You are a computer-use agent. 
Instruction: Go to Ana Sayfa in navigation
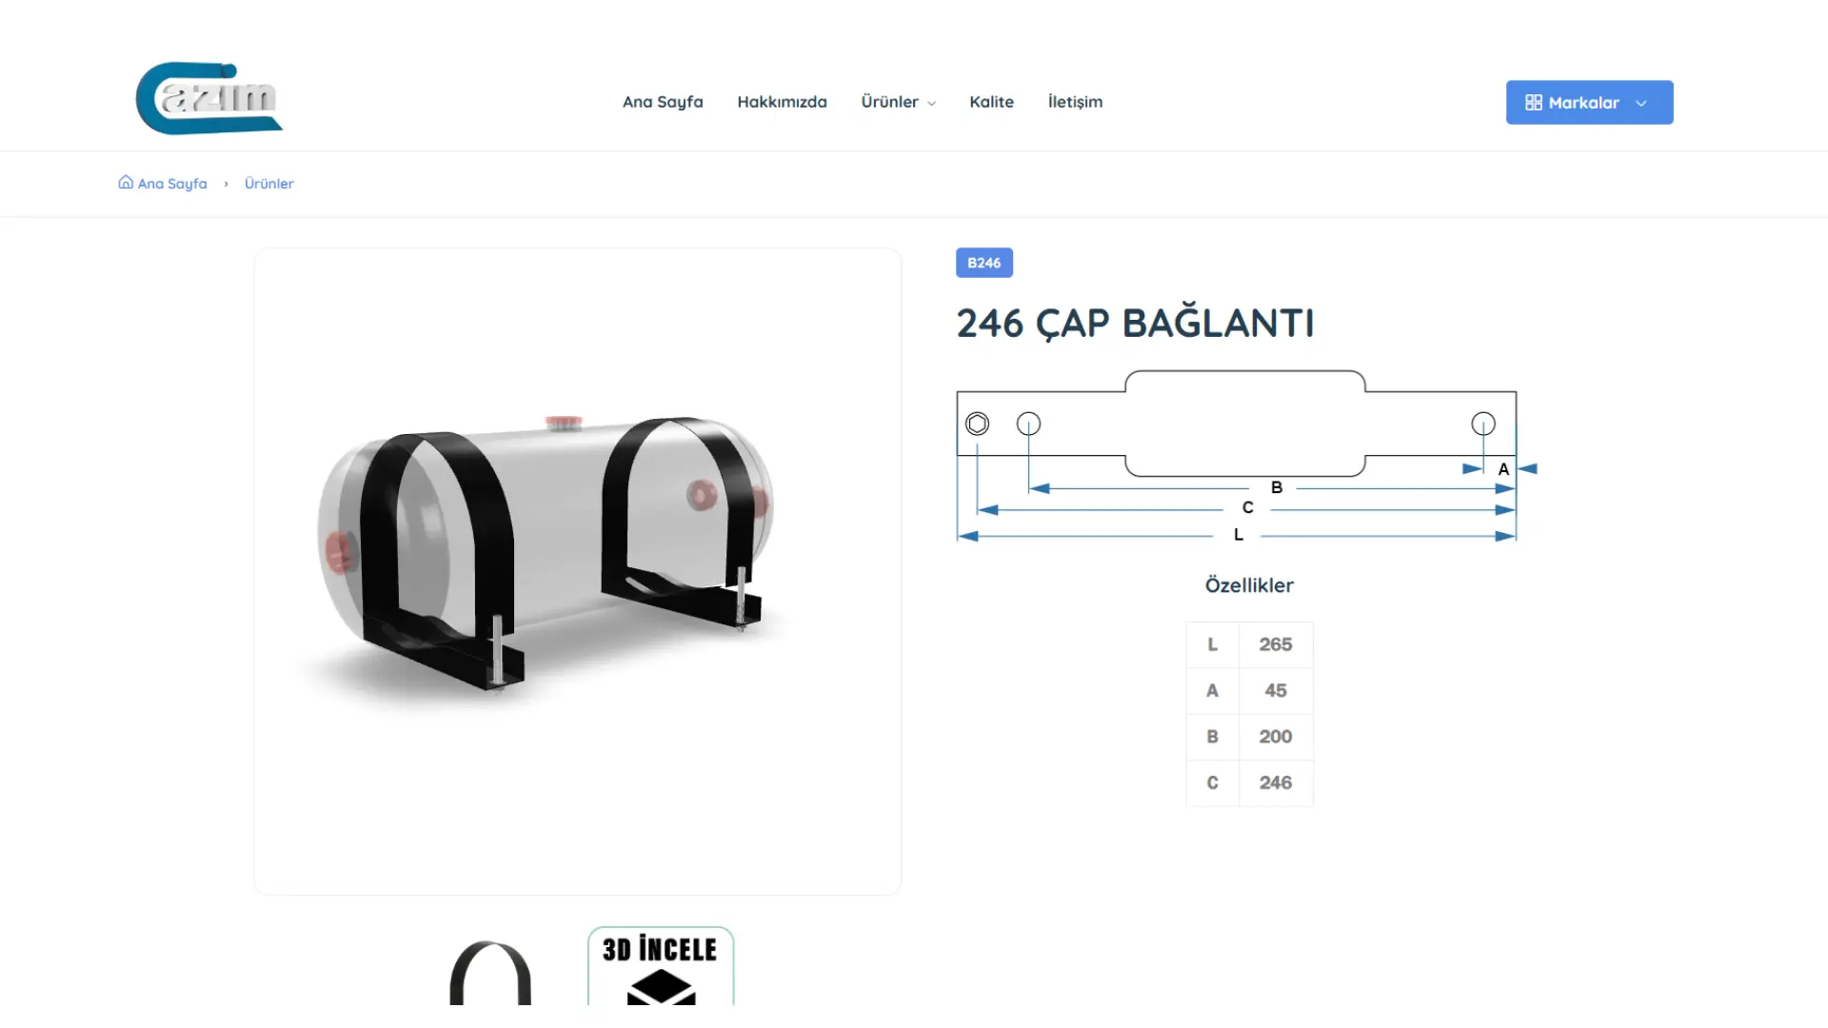pyautogui.click(x=663, y=102)
